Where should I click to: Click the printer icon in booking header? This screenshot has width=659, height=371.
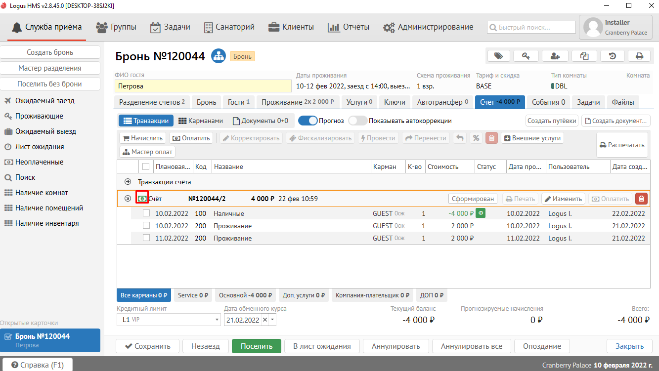(x=639, y=56)
